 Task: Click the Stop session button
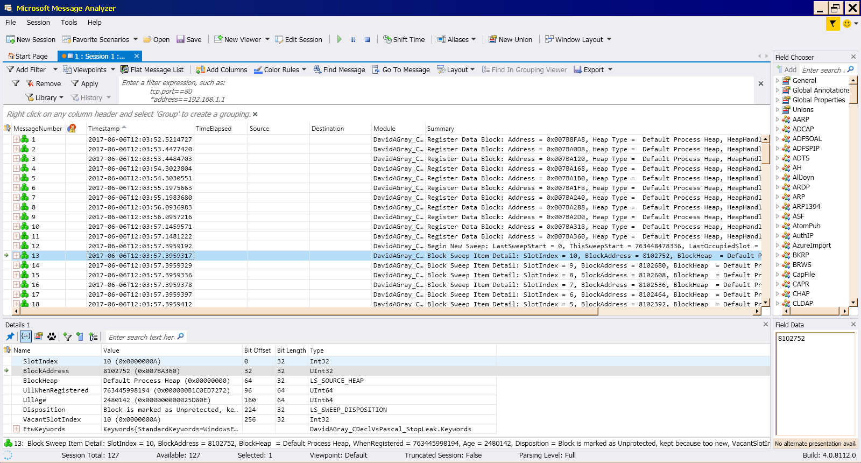[368, 39]
